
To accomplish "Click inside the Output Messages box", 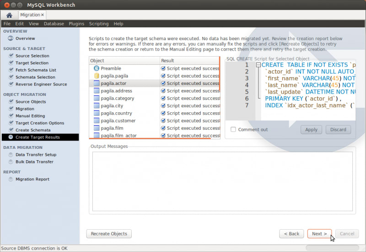I will point(222,181).
